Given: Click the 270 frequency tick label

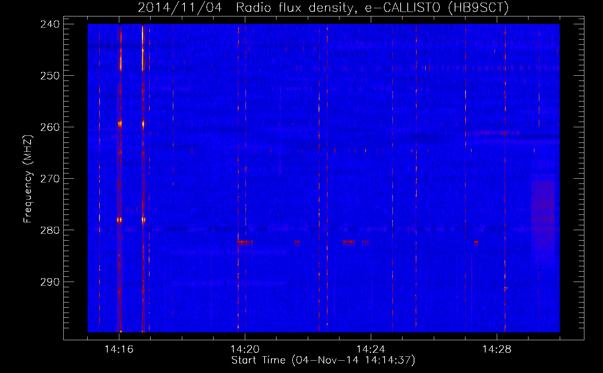Looking at the screenshot, I should click(50, 179).
